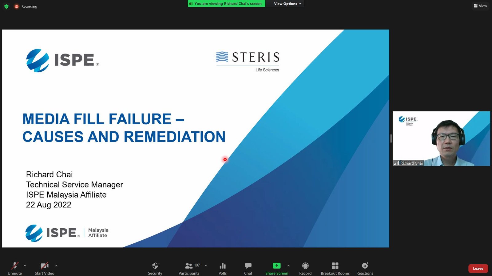The height and width of the screenshot is (276, 492).
Task: Expand audio options arrow beside Unmute
Action: coord(25,266)
